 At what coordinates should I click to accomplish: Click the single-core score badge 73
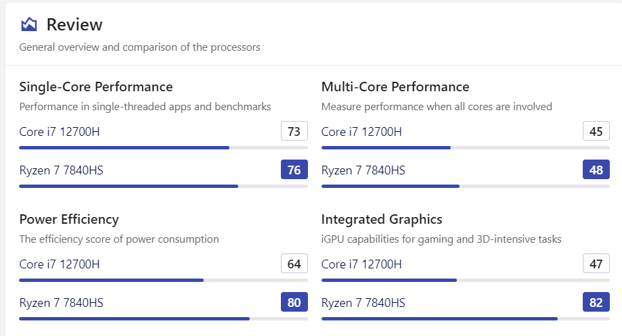294,131
